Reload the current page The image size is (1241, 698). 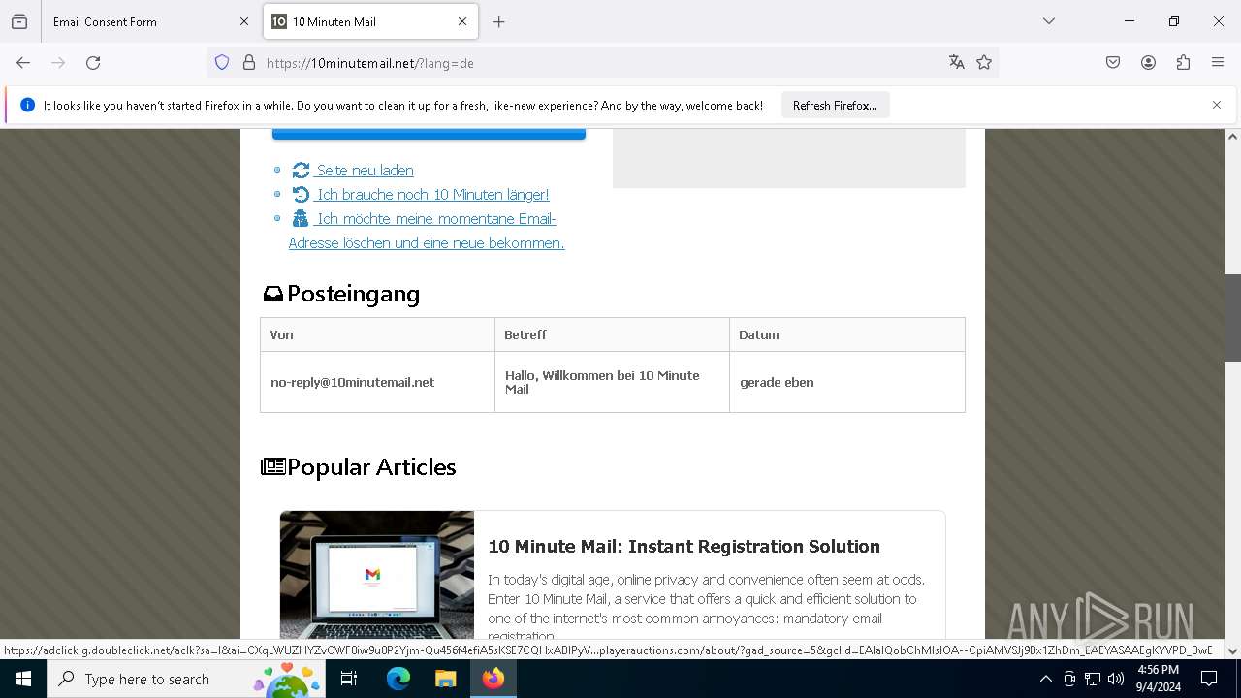[x=93, y=63]
